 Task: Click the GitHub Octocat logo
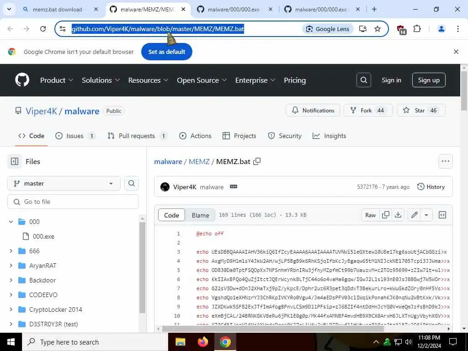[22, 80]
